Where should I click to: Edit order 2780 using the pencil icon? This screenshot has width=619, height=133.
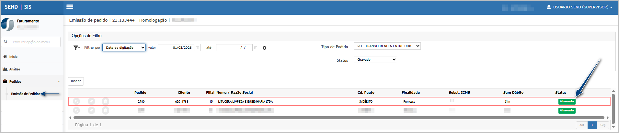coord(91,101)
